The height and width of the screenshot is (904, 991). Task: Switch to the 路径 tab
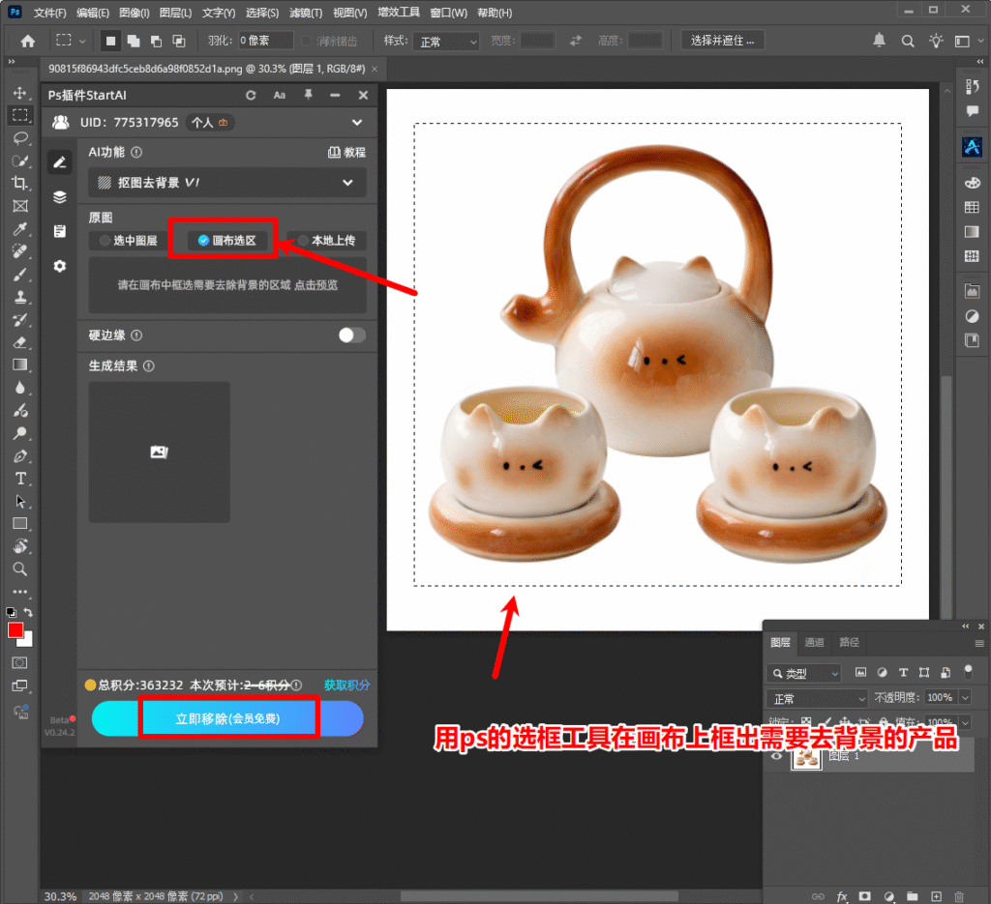tap(849, 642)
